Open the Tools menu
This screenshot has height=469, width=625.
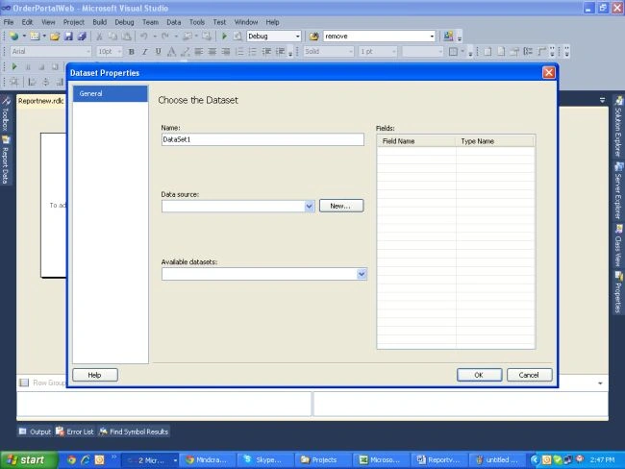pyautogui.click(x=197, y=22)
